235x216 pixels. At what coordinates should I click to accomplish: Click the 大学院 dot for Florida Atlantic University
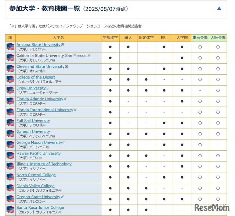(182, 101)
